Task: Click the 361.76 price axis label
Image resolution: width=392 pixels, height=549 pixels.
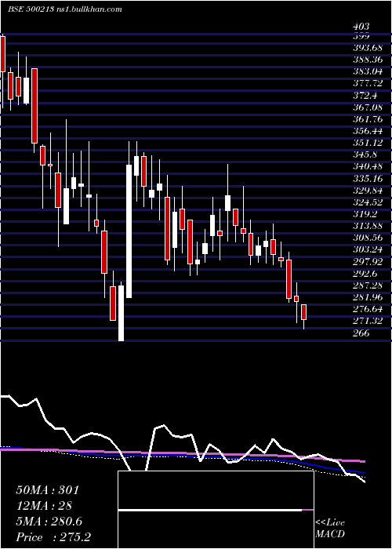Action: [x=368, y=119]
